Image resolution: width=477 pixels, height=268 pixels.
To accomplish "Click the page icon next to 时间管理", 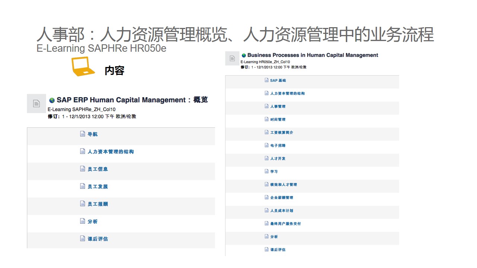I will click(x=266, y=119).
